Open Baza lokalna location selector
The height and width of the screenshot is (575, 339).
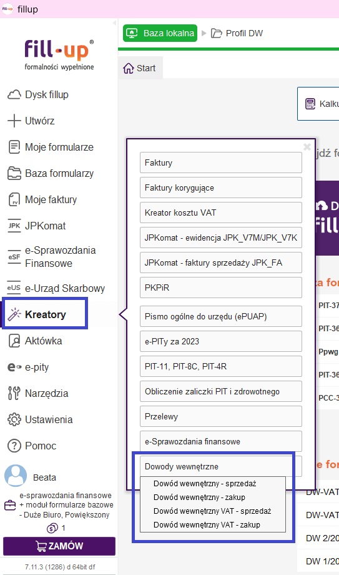pyautogui.click(x=160, y=33)
